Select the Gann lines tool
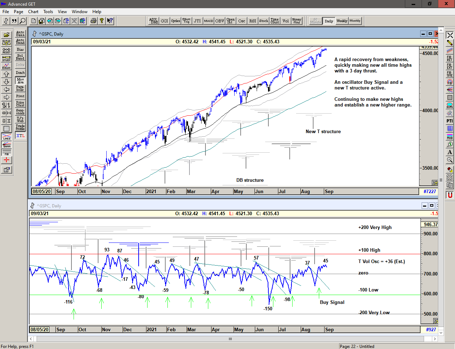The height and width of the screenshot is (349, 455). click(6, 144)
